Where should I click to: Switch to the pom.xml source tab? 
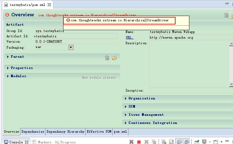pos(120,132)
